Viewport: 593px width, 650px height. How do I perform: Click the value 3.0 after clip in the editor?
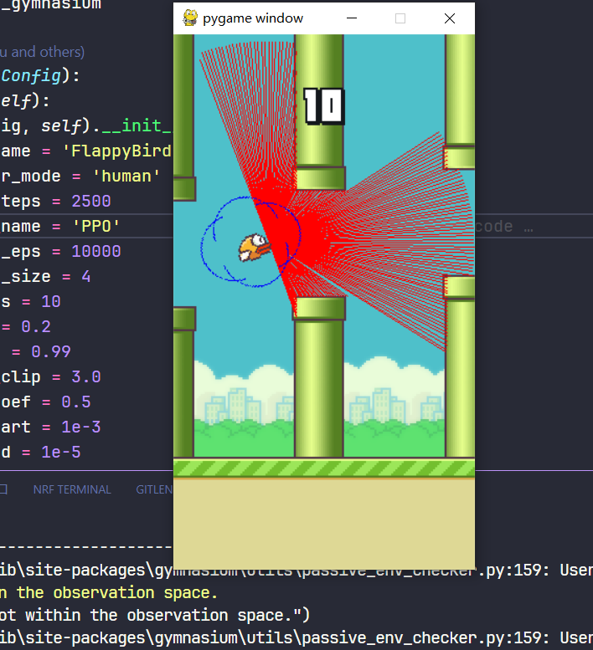(86, 376)
